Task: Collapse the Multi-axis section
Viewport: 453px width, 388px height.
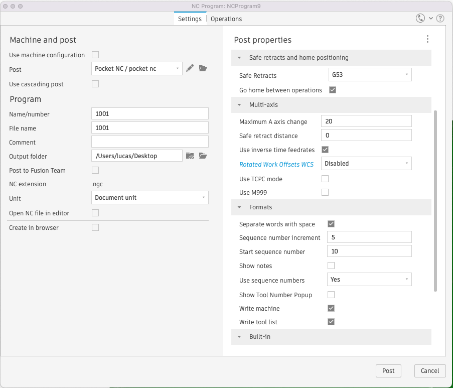Action: pyautogui.click(x=240, y=105)
